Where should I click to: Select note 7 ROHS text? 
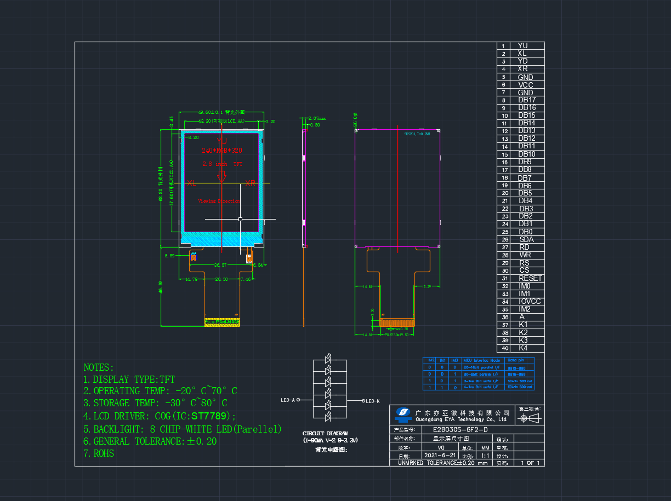(x=99, y=453)
